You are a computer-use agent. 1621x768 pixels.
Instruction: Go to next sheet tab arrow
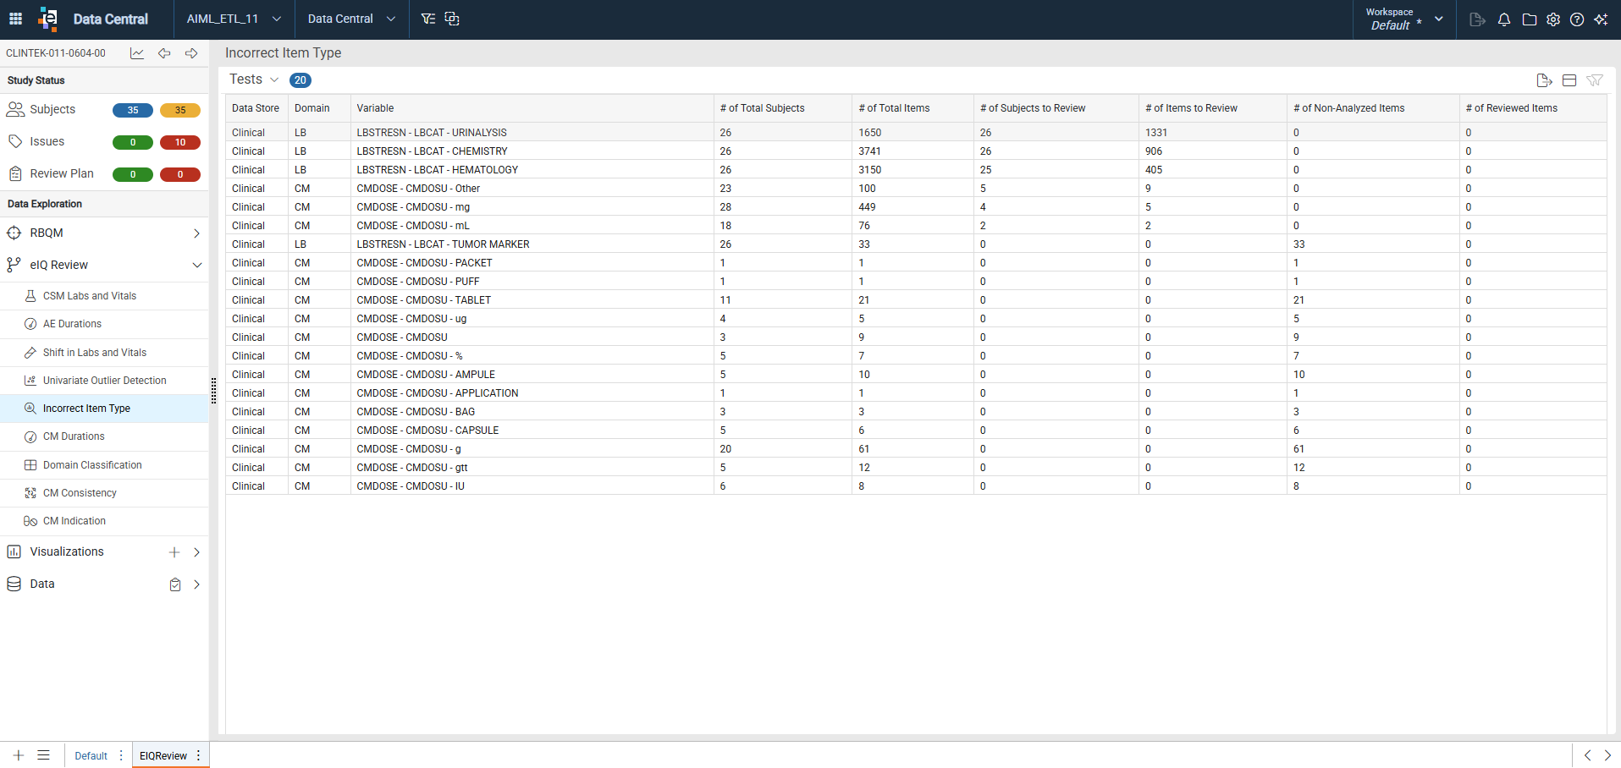click(1607, 755)
